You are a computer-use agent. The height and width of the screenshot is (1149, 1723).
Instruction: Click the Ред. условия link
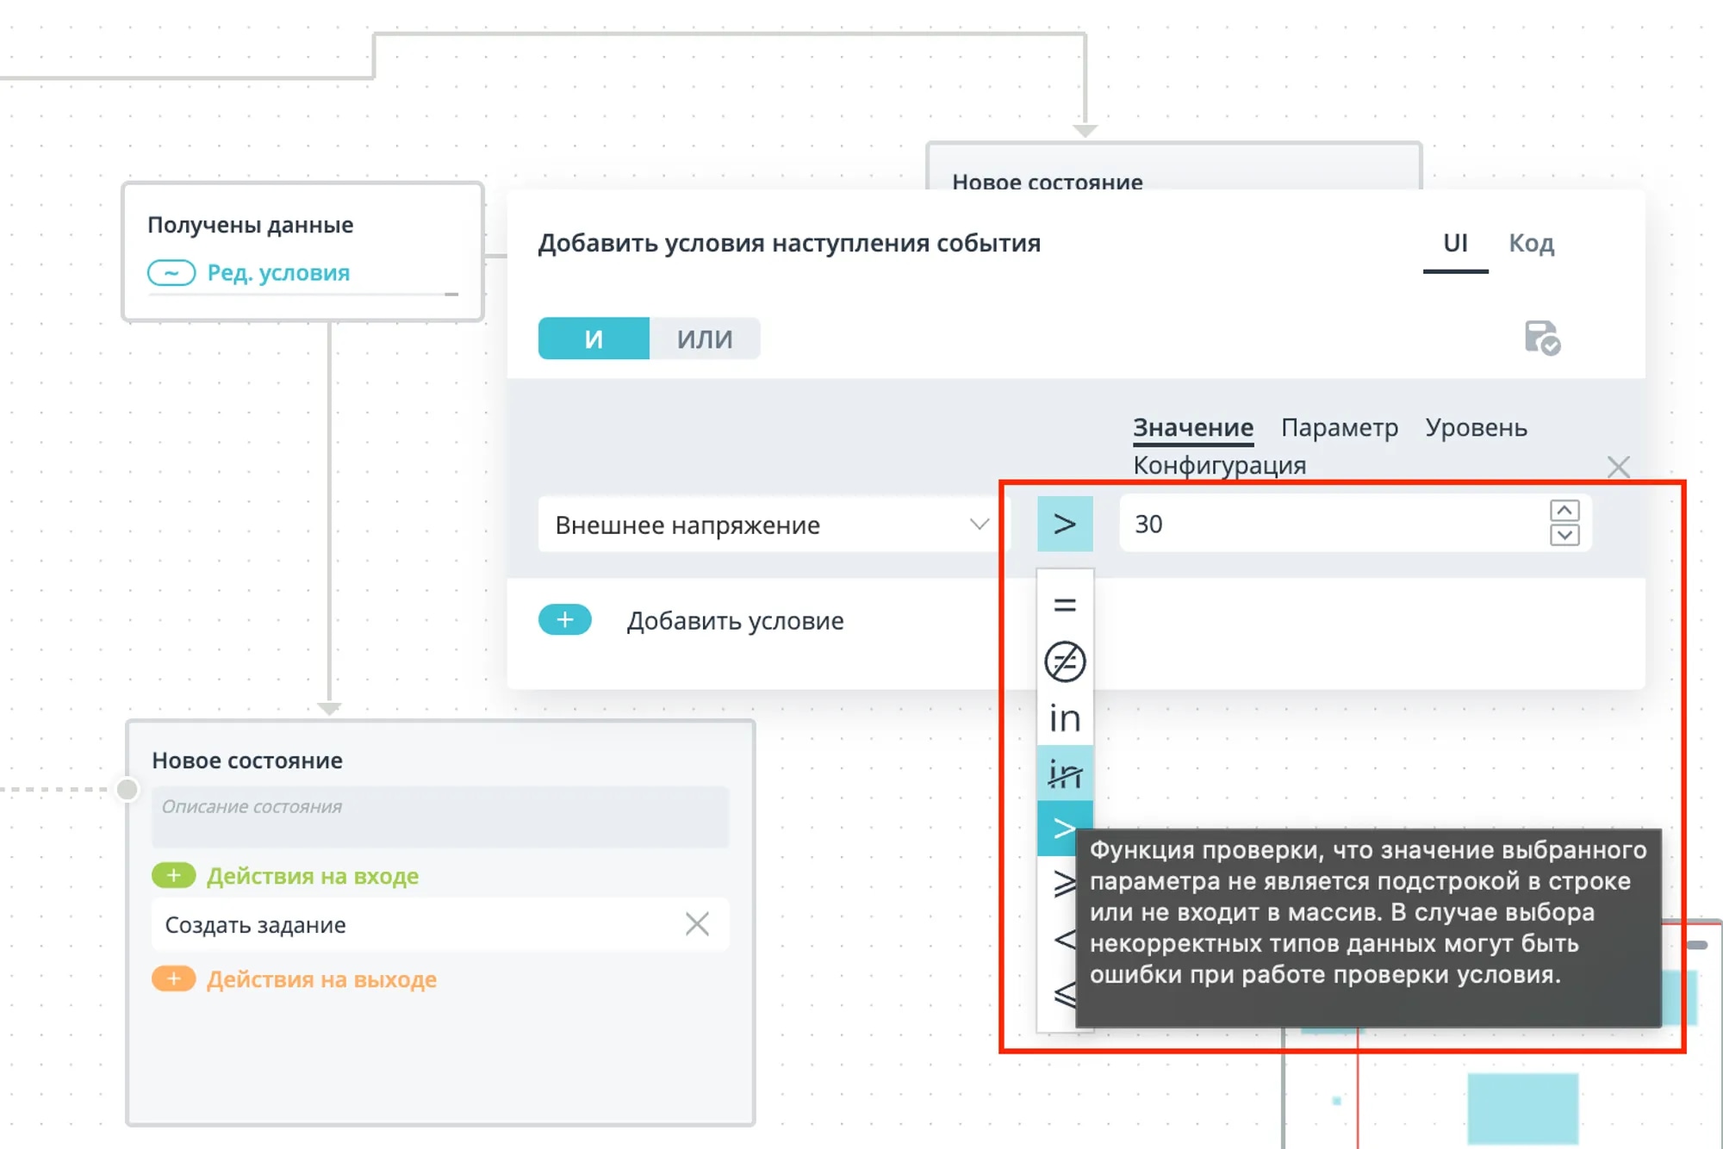pos(278,273)
